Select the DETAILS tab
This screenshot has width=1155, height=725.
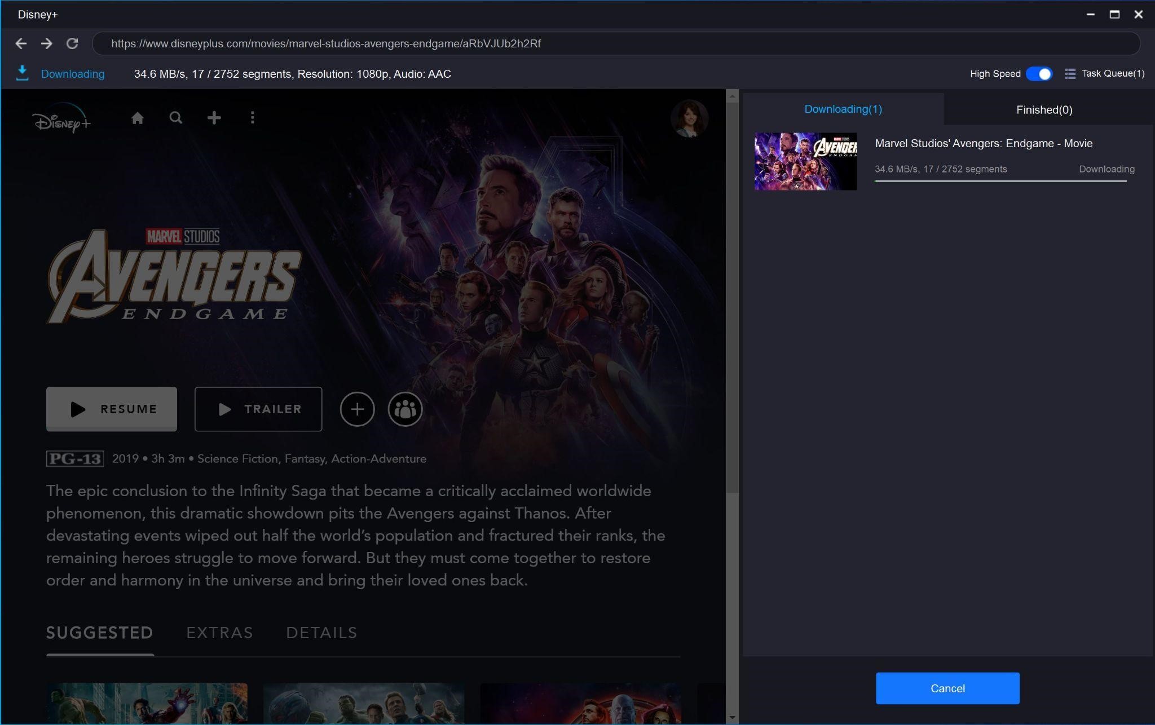point(321,633)
